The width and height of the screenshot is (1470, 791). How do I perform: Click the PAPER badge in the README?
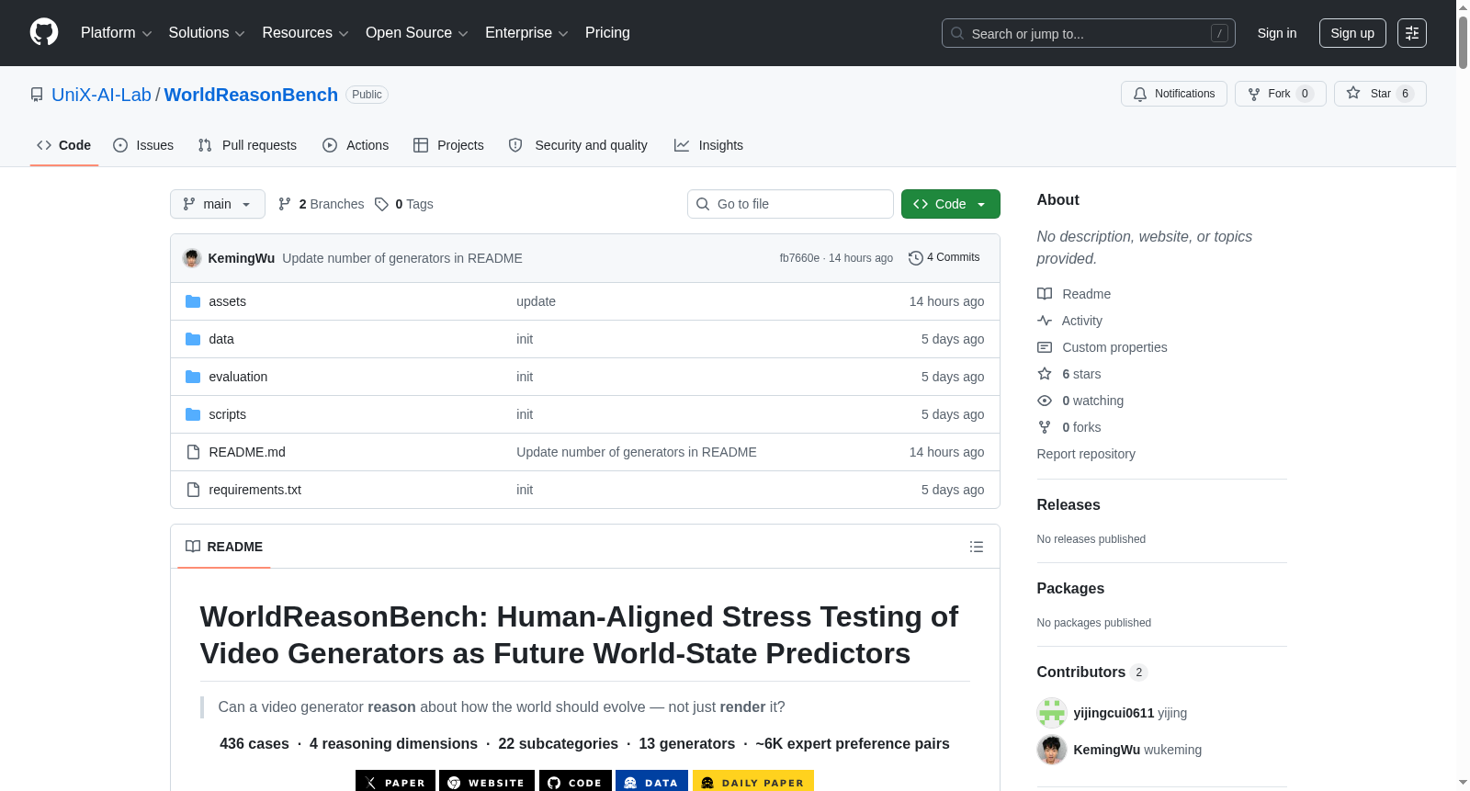point(395,782)
